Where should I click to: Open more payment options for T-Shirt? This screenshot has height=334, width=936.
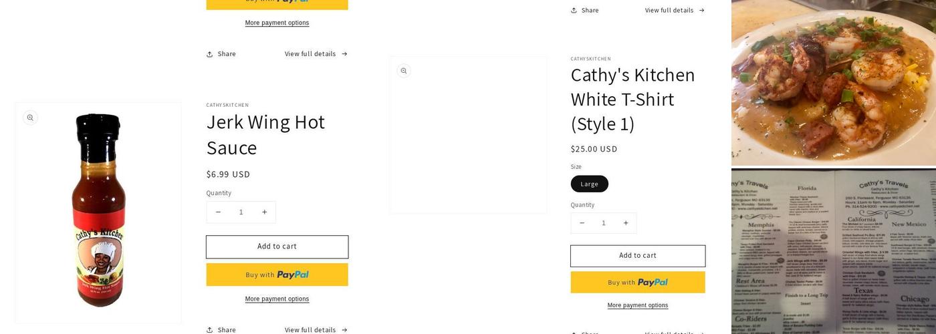pyautogui.click(x=638, y=305)
